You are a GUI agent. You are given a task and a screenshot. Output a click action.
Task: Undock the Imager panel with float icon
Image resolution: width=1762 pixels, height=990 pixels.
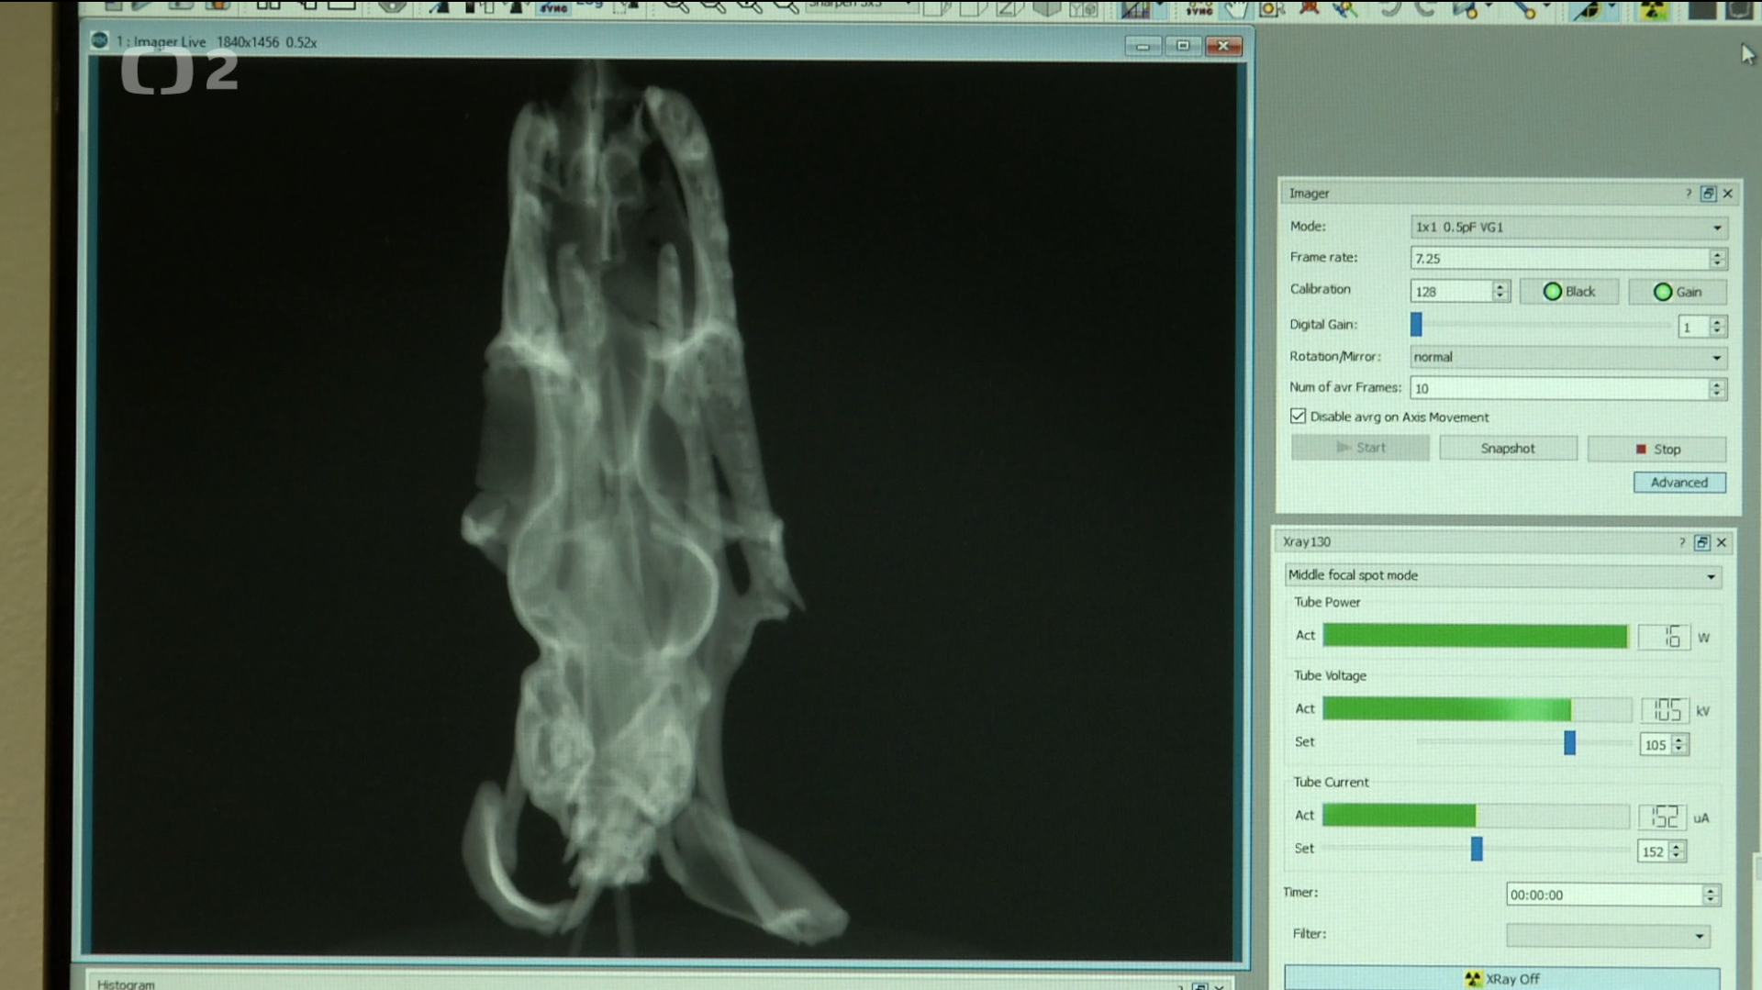click(1708, 194)
